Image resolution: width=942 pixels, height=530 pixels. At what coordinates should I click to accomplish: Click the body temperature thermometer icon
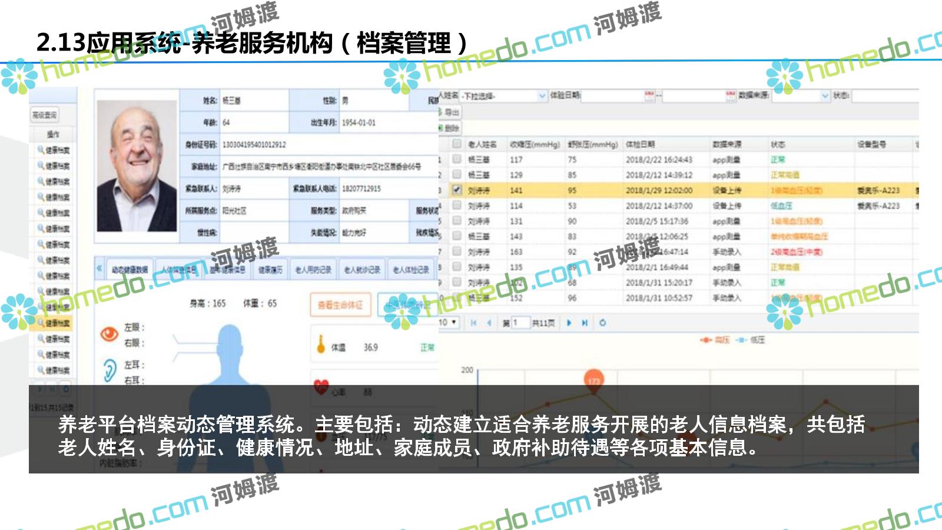321,345
